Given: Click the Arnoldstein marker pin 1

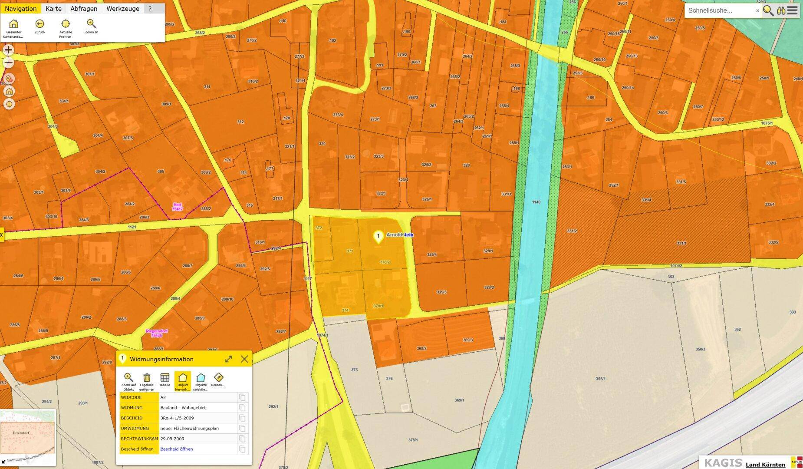Looking at the screenshot, I should 378,237.
